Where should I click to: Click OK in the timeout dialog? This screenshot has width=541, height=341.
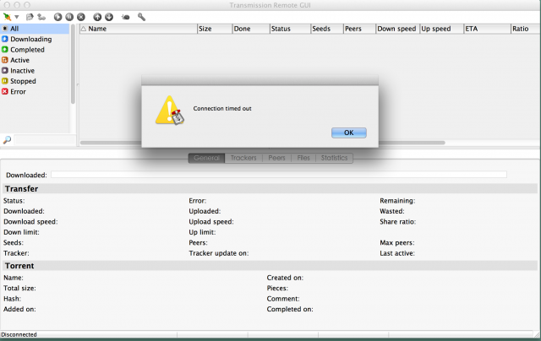pyautogui.click(x=349, y=133)
